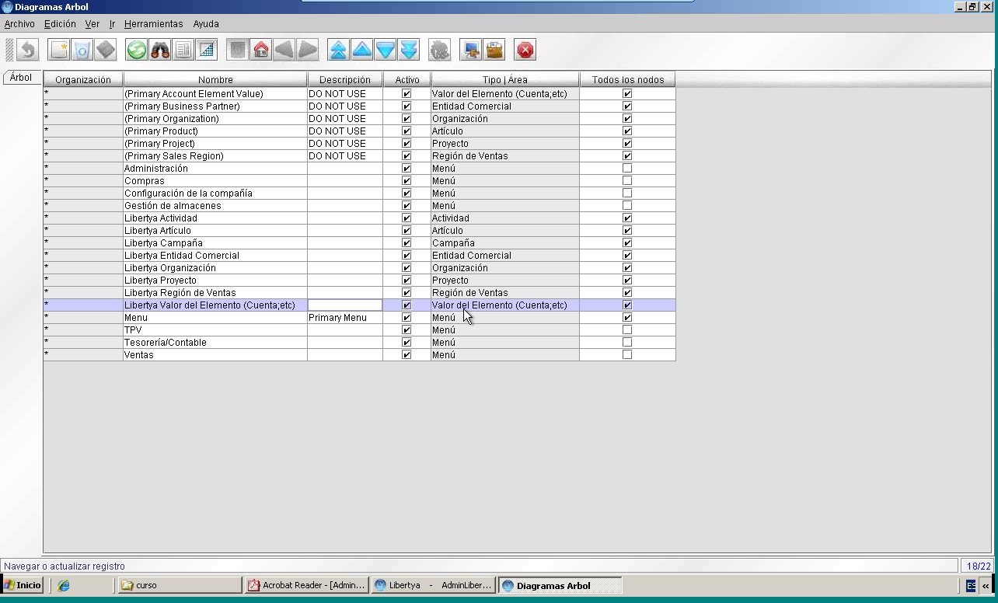Go to next record with the blue down arrow
Image resolution: width=998 pixels, height=603 pixels.
click(x=386, y=51)
